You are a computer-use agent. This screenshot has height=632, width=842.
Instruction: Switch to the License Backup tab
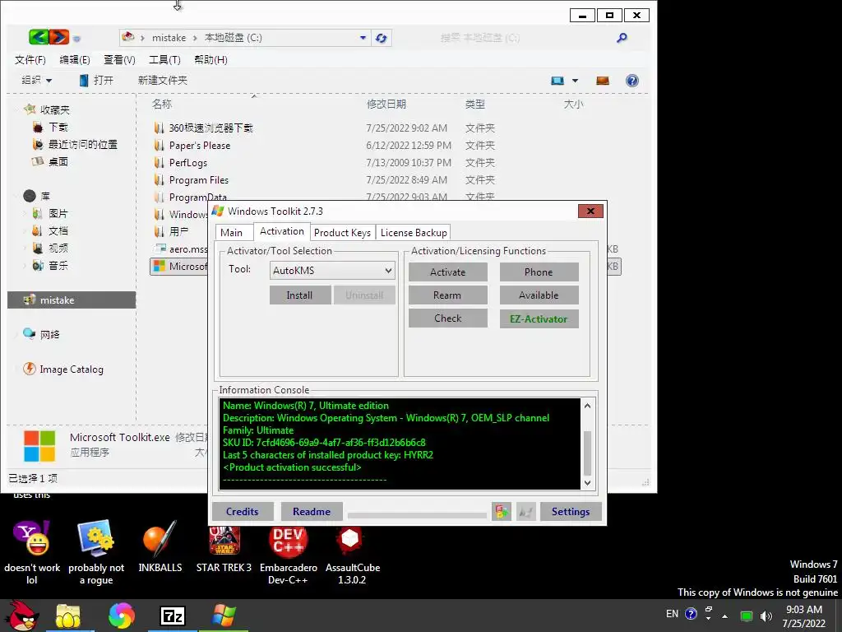[414, 232]
